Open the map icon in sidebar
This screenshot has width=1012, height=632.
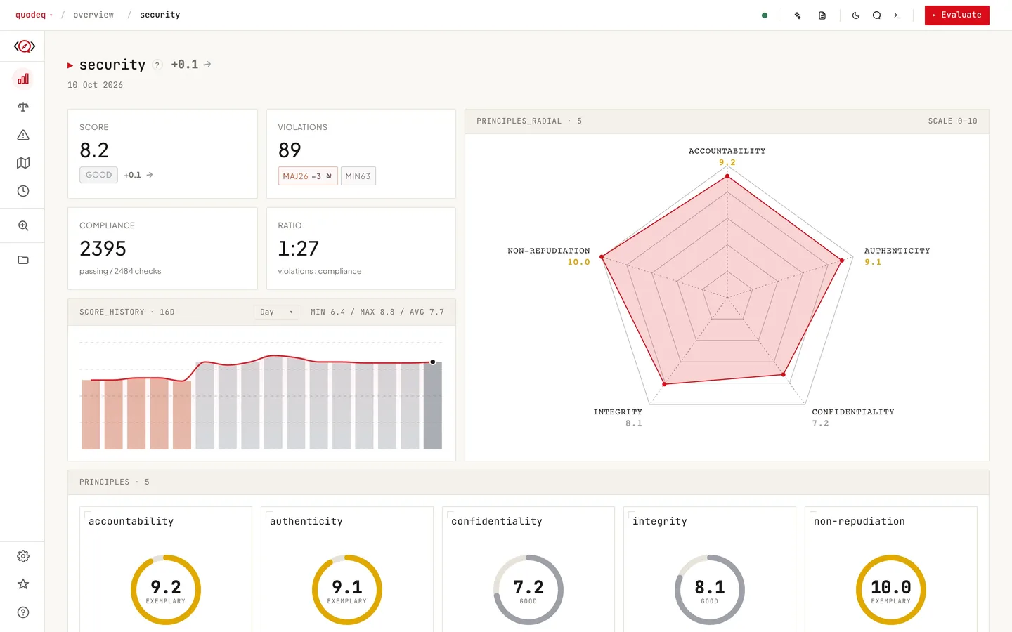pyautogui.click(x=23, y=163)
